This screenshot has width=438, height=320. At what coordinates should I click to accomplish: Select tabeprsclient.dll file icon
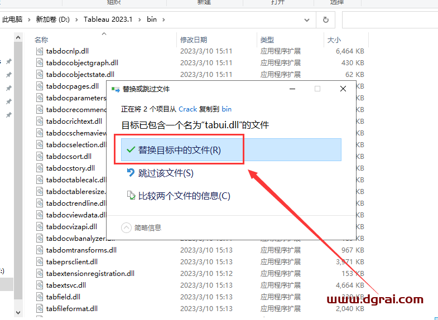[40, 261]
